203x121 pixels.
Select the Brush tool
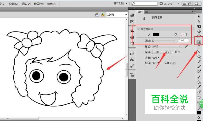[199, 67]
